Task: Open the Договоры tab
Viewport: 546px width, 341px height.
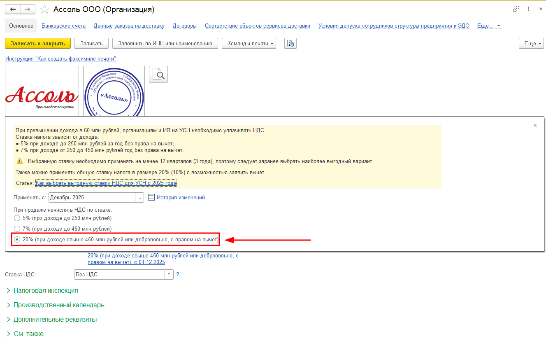Action: 184,26
